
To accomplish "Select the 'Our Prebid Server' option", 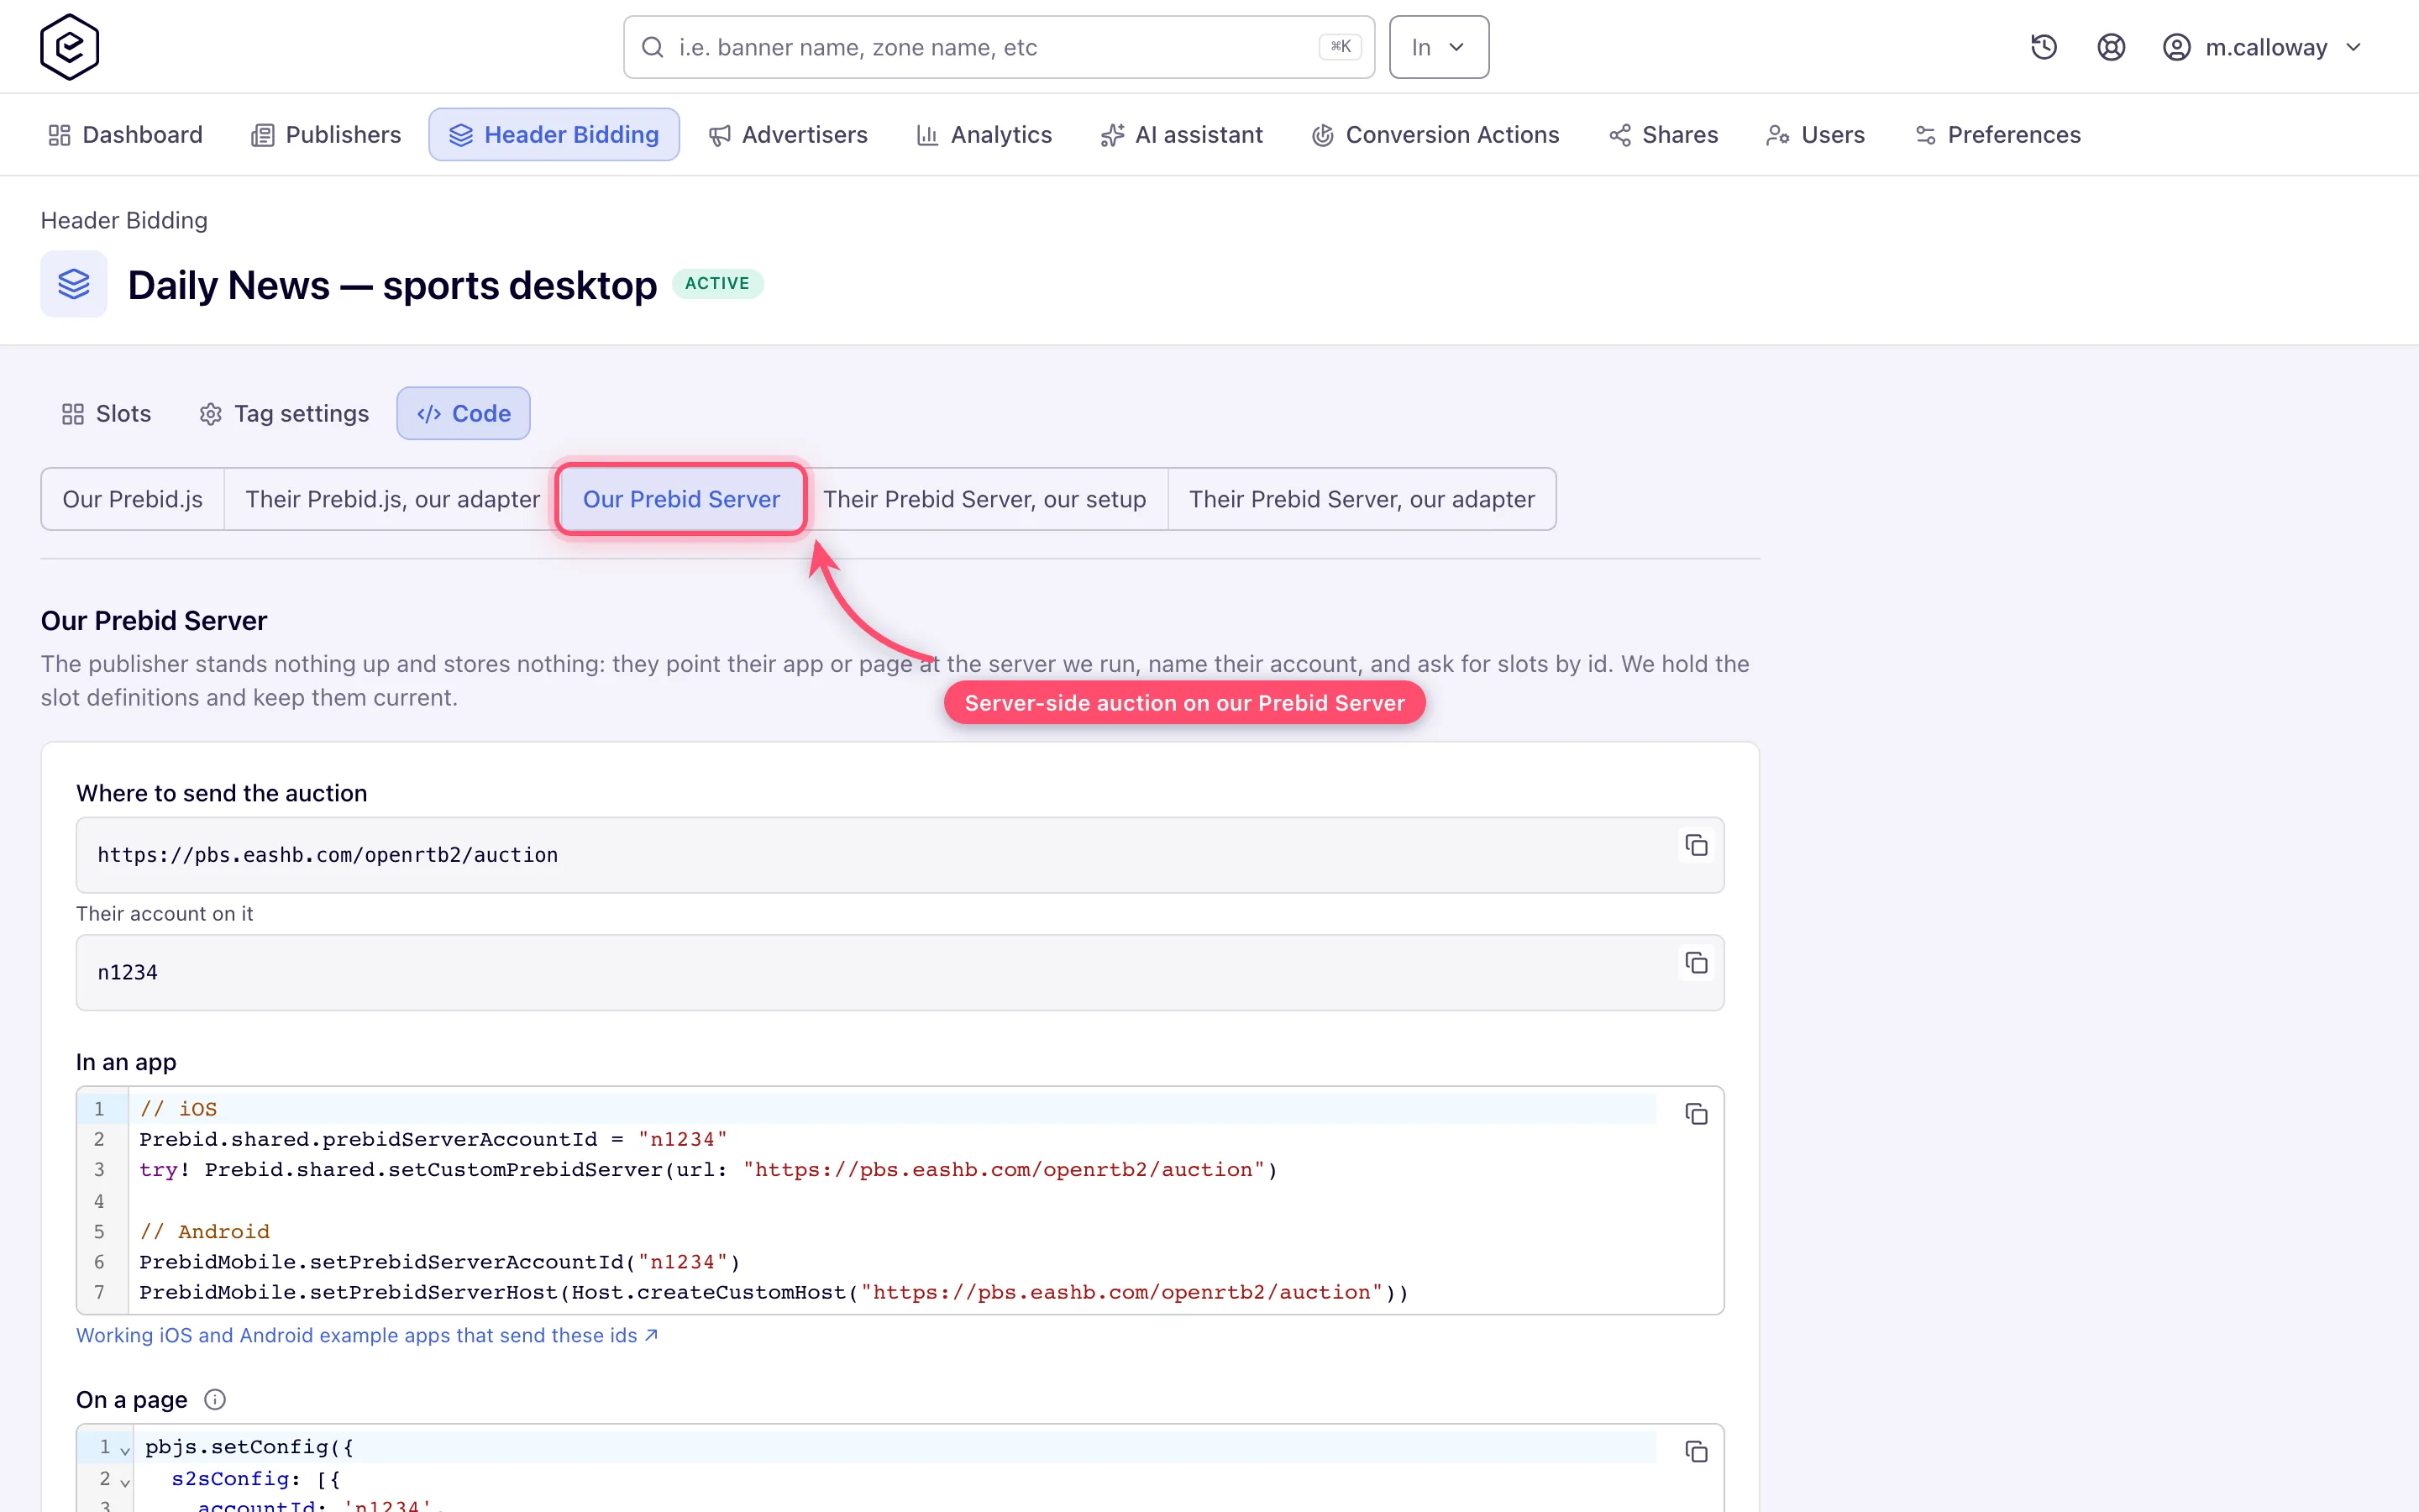I will pyautogui.click(x=680, y=499).
